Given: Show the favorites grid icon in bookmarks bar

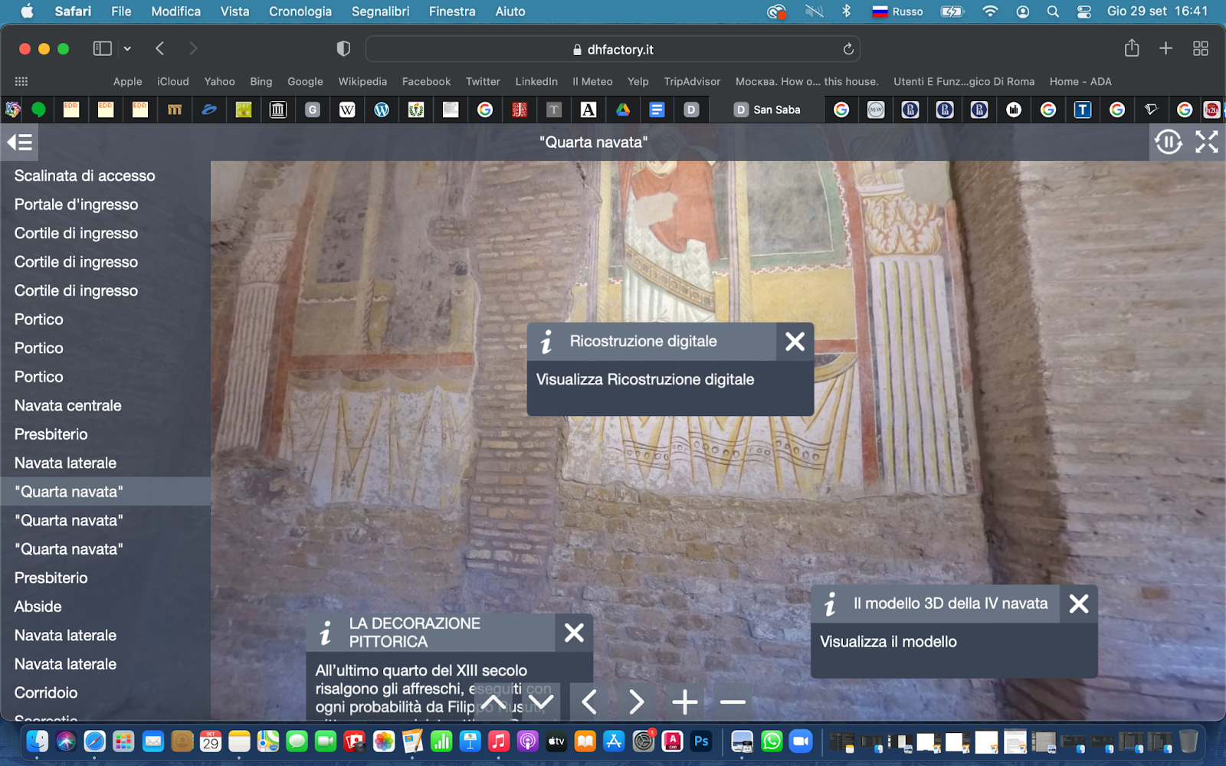Looking at the screenshot, I should point(21,81).
